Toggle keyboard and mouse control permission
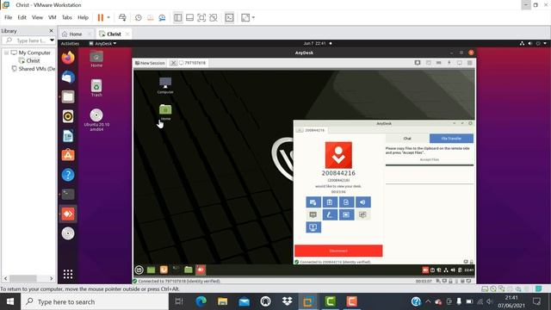 click(x=313, y=202)
